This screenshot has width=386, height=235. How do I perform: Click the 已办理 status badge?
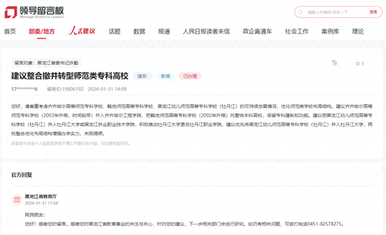[x=190, y=76]
